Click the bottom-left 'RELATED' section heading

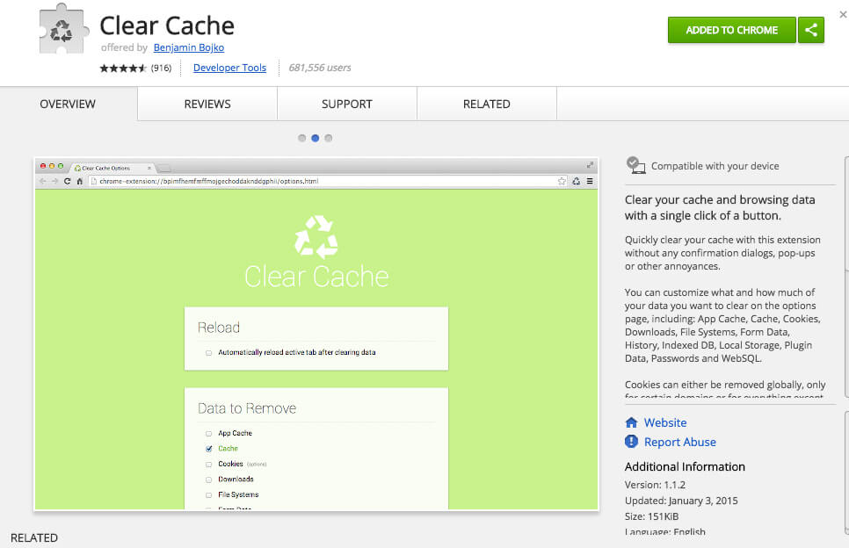tap(34, 537)
